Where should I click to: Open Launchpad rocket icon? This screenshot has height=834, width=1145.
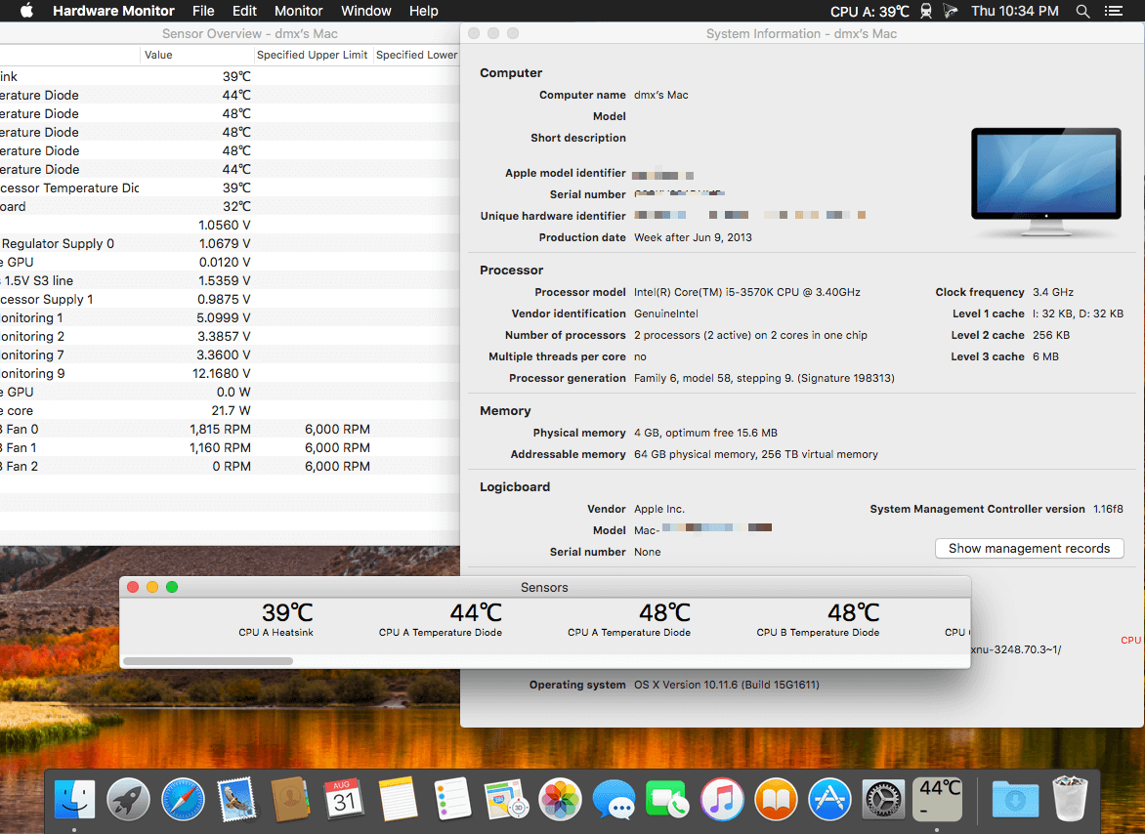pos(129,799)
